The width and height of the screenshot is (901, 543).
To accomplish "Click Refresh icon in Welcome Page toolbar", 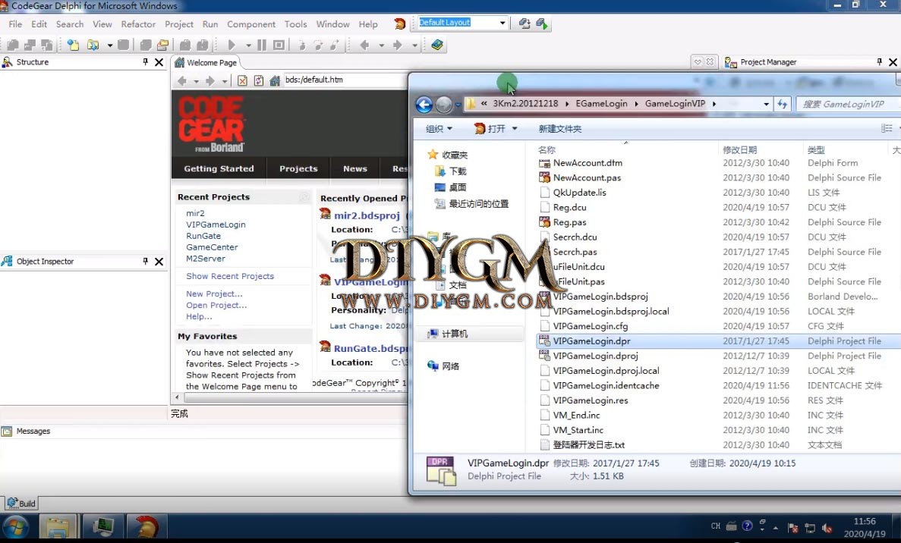I will pos(259,80).
